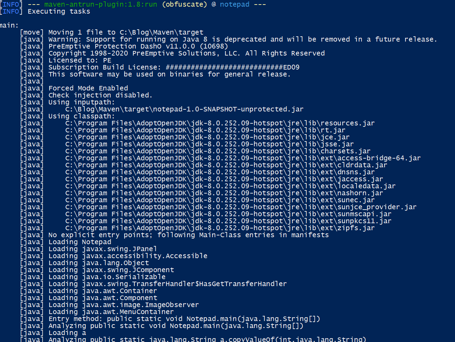
Task: Click the 'Licensed to: PE' line
Action: coord(80,60)
